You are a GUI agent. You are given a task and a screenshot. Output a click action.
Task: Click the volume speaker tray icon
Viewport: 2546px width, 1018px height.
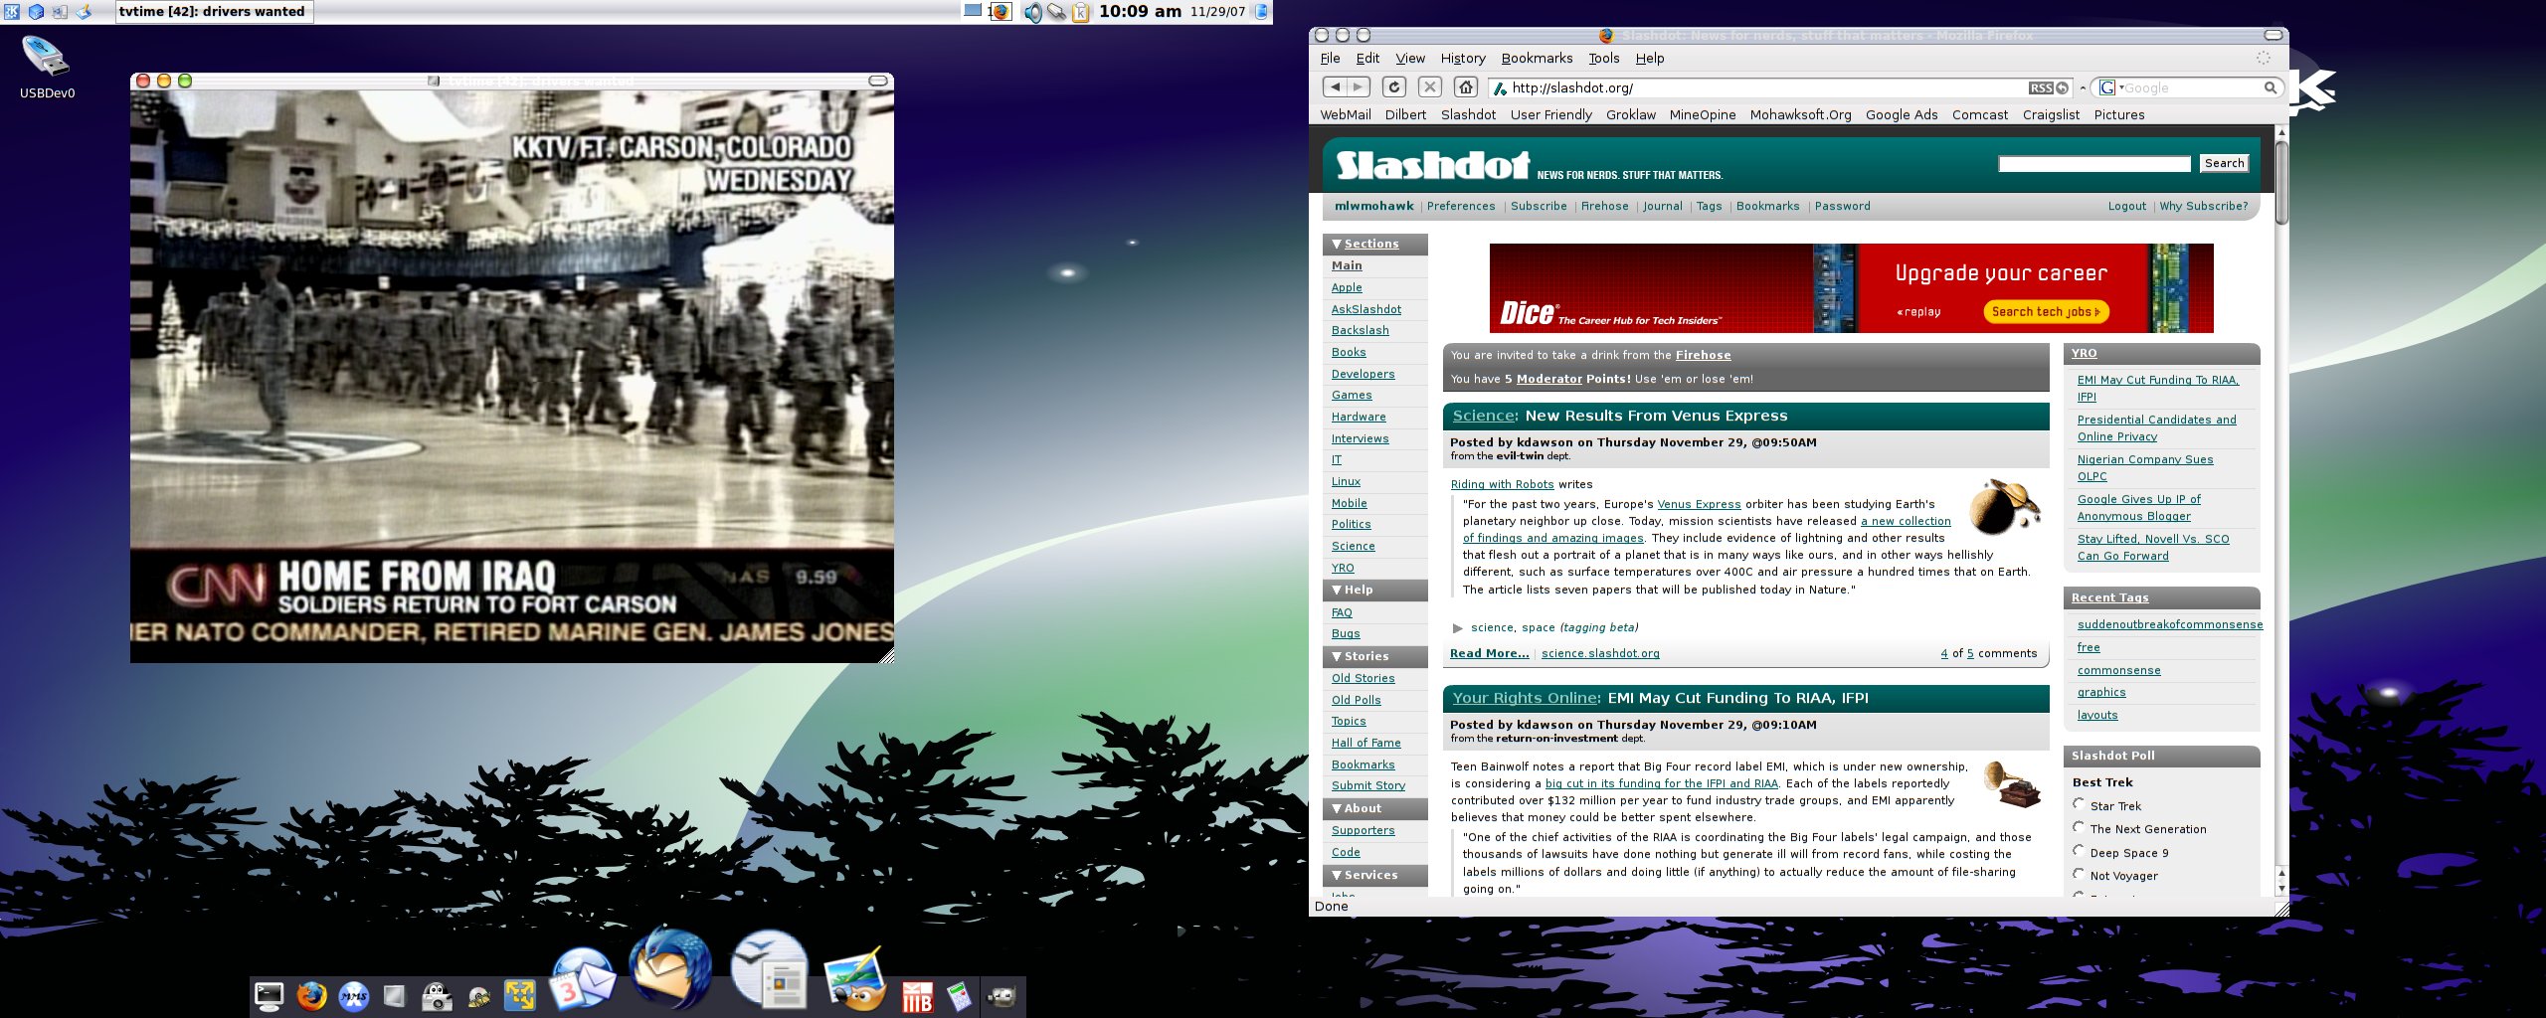point(1033,12)
